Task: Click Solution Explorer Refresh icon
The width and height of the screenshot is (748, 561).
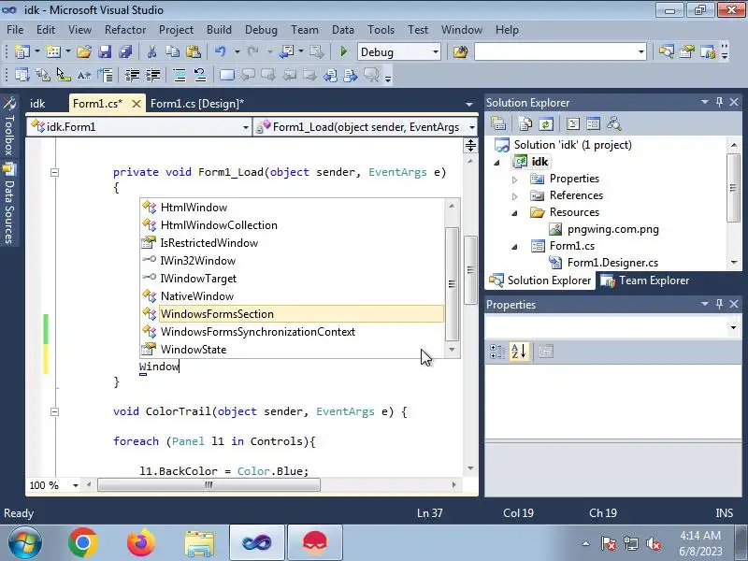Action: coord(546,124)
